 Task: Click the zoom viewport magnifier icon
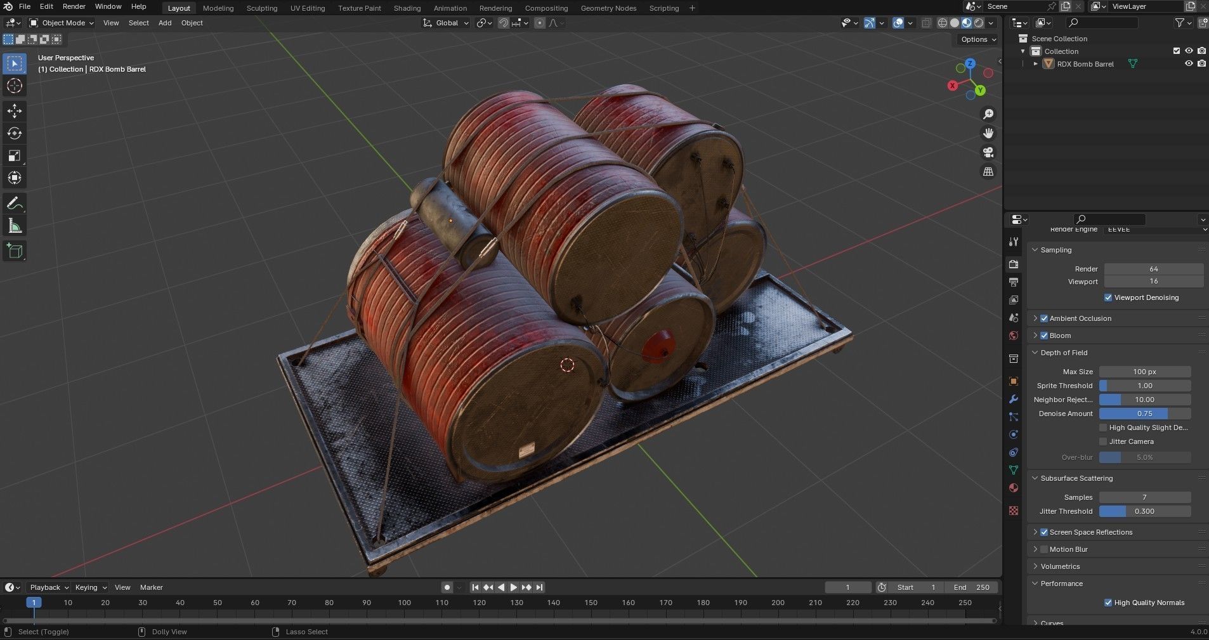tap(988, 114)
